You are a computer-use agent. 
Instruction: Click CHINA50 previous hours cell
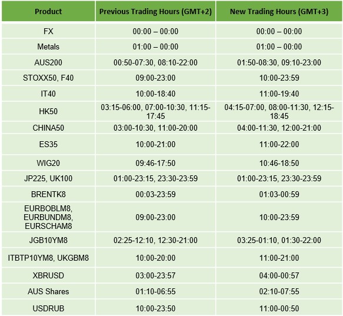pos(155,128)
